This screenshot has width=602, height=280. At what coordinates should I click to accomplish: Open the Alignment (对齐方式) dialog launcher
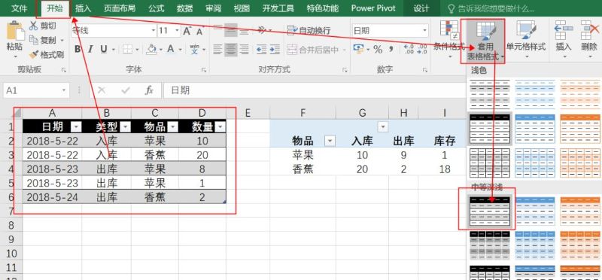point(345,70)
